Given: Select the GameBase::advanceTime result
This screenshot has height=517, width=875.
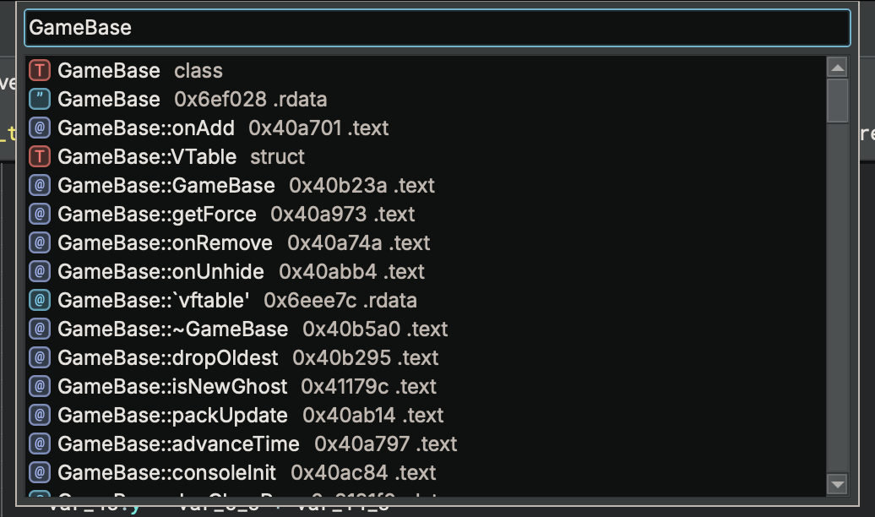Looking at the screenshot, I should click(169, 444).
